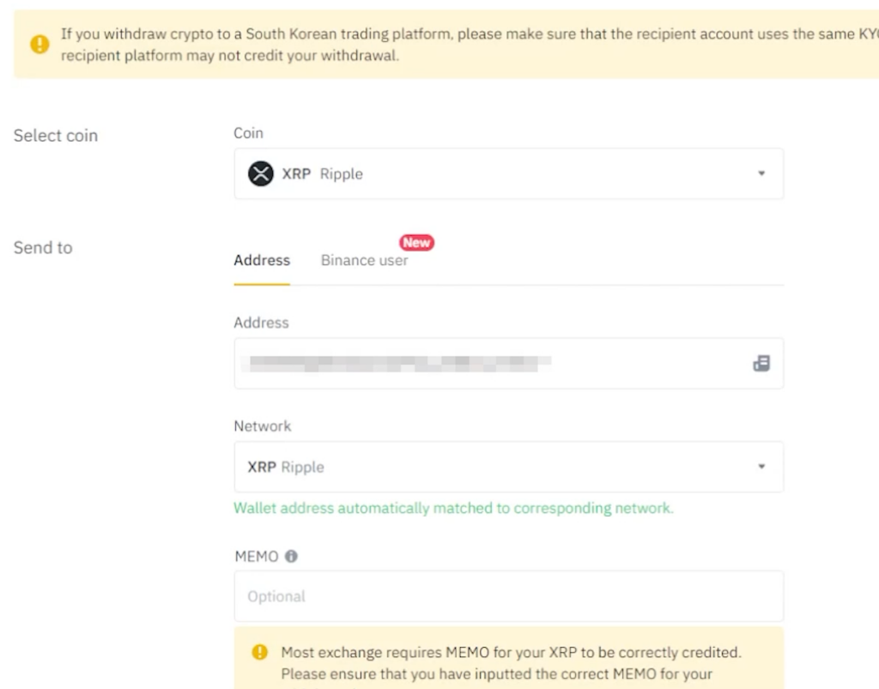This screenshot has height=689, width=879.
Task: Click the 'MEMO' field label
Action: [x=256, y=556]
